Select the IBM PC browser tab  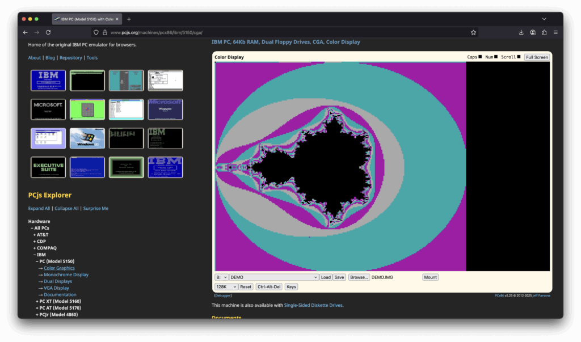click(x=86, y=19)
